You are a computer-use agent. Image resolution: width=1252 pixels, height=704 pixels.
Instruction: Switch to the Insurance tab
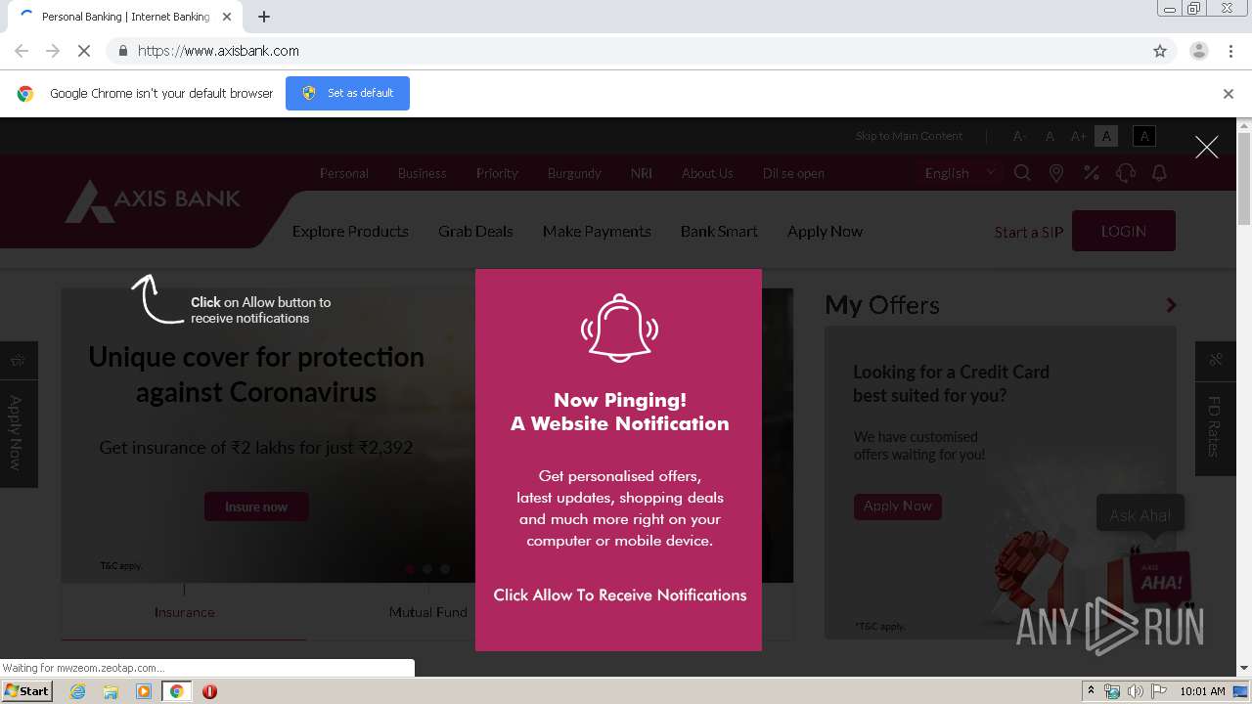184,612
